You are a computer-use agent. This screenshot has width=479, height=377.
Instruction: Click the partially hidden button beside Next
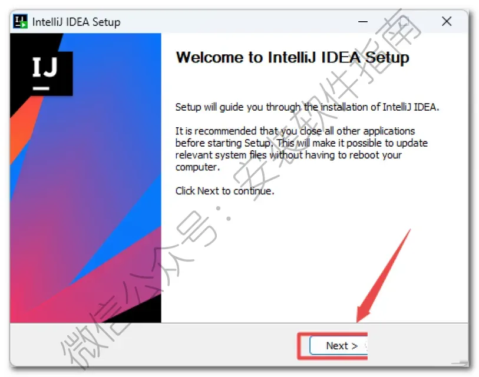click(366, 346)
